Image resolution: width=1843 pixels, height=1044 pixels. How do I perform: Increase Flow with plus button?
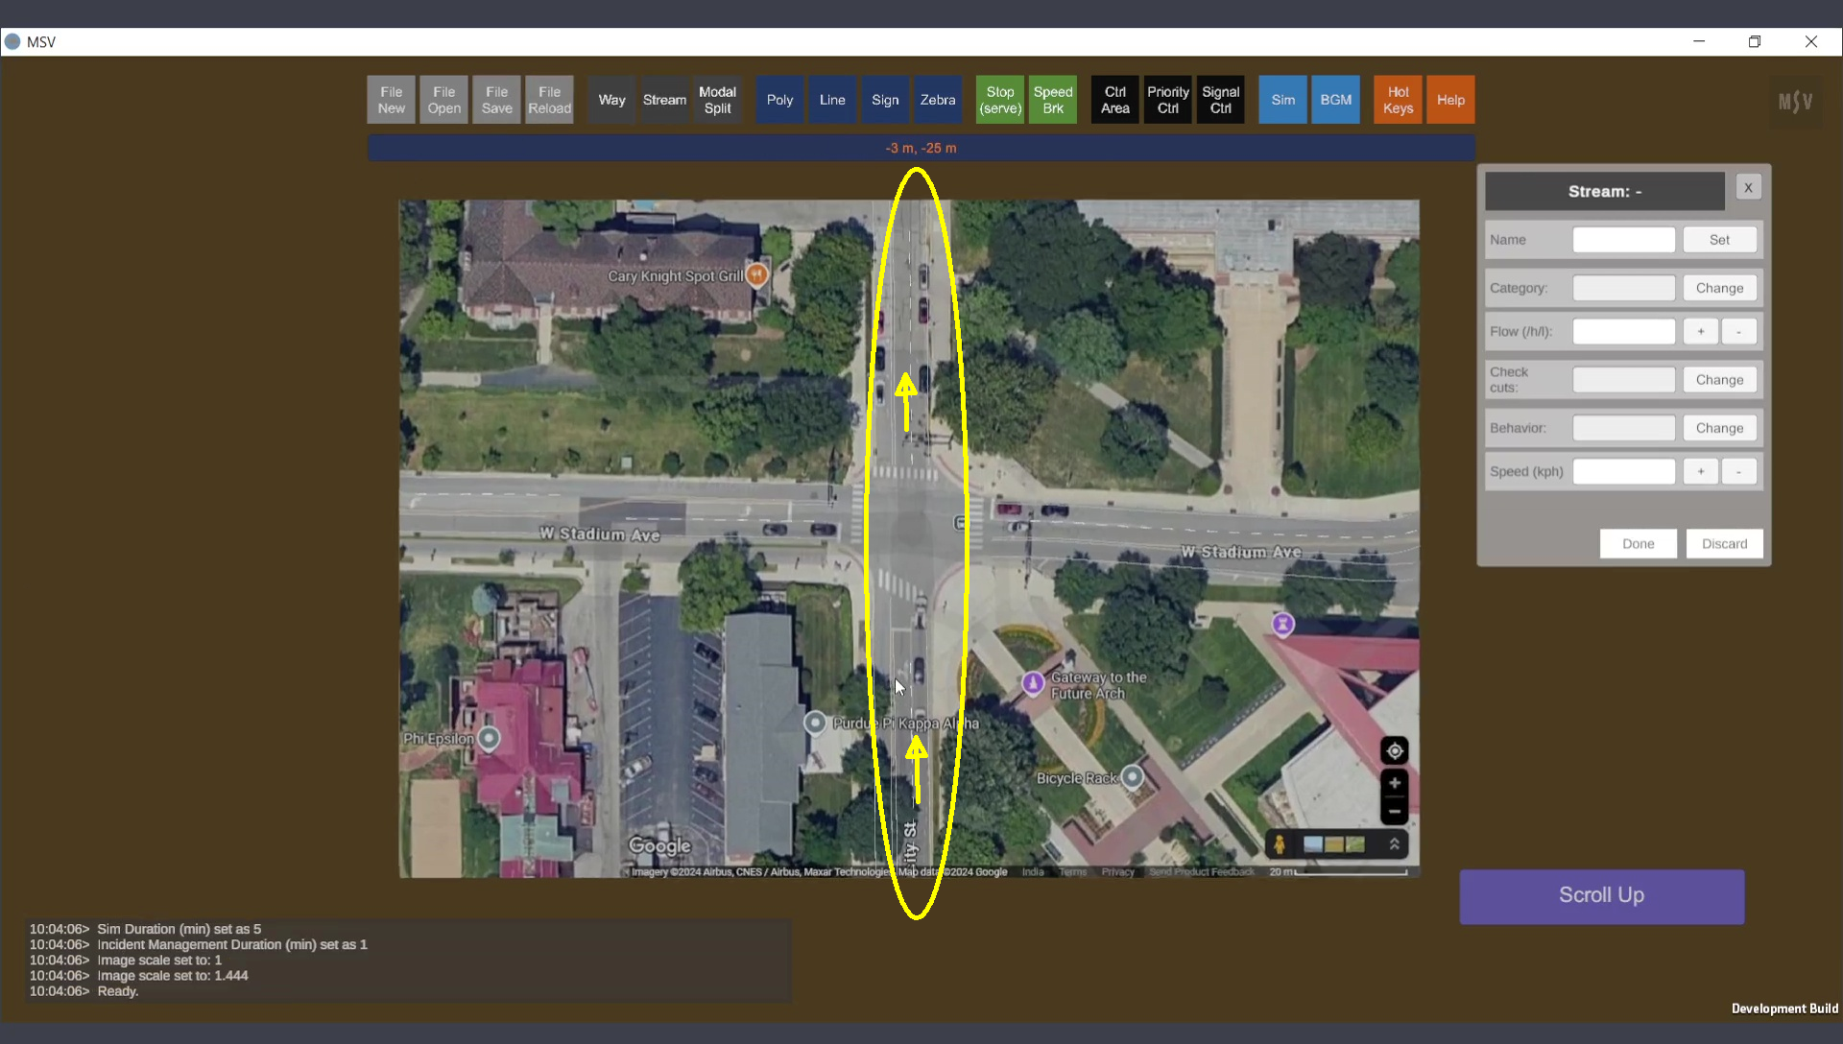pyautogui.click(x=1700, y=332)
